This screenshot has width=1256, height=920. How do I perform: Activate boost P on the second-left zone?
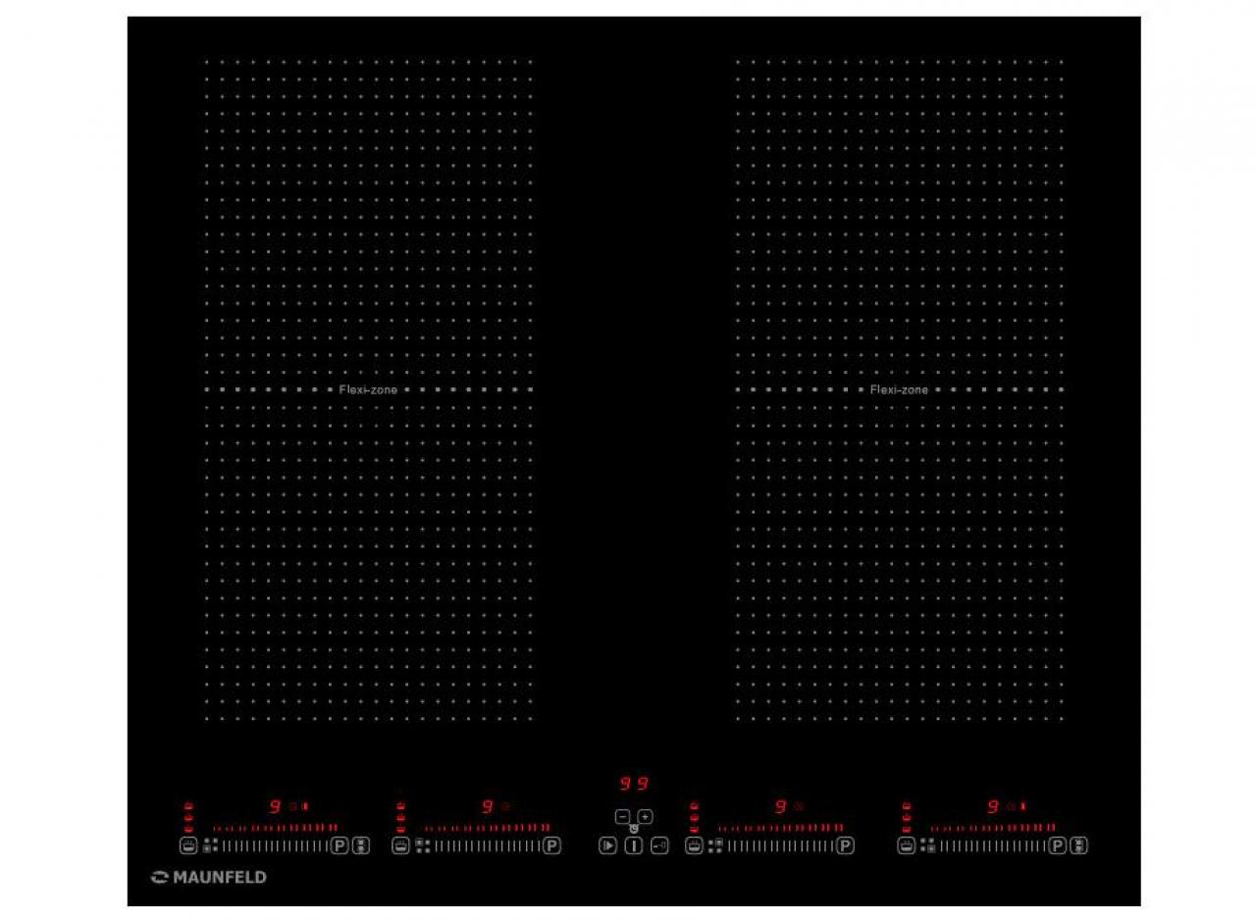pyautogui.click(x=551, y=845)
